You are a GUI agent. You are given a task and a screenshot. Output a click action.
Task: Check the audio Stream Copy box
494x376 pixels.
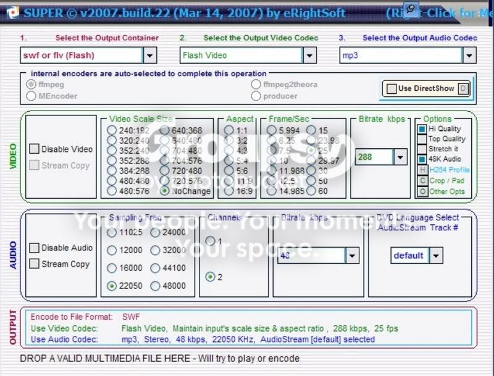click(34, 264)
